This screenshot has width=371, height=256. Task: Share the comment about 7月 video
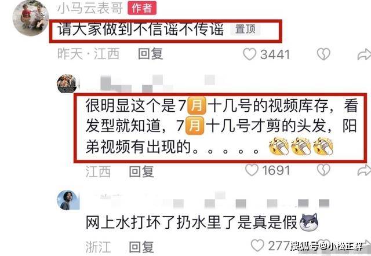(364, 170)
